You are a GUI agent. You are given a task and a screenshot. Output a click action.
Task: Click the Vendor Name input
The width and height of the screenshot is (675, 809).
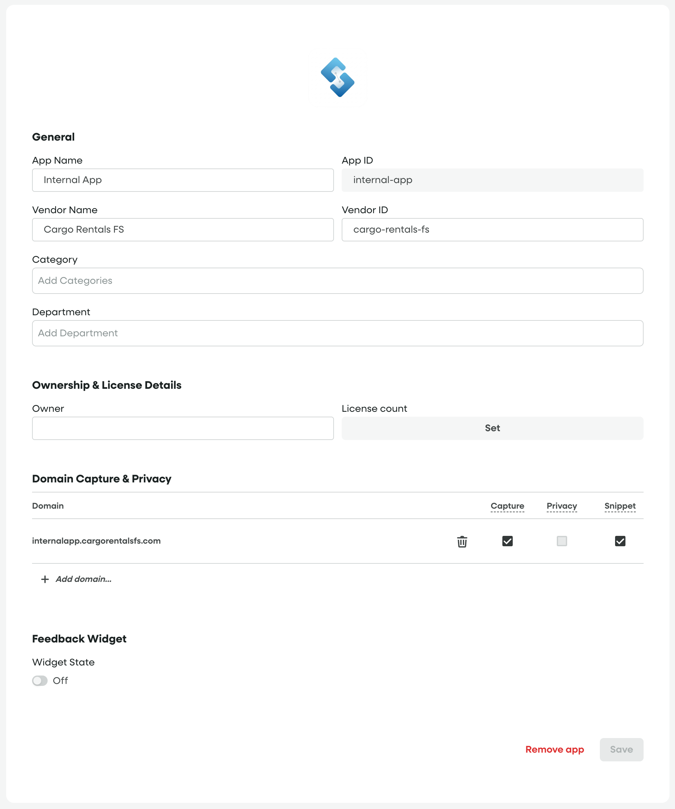point(183,230)
